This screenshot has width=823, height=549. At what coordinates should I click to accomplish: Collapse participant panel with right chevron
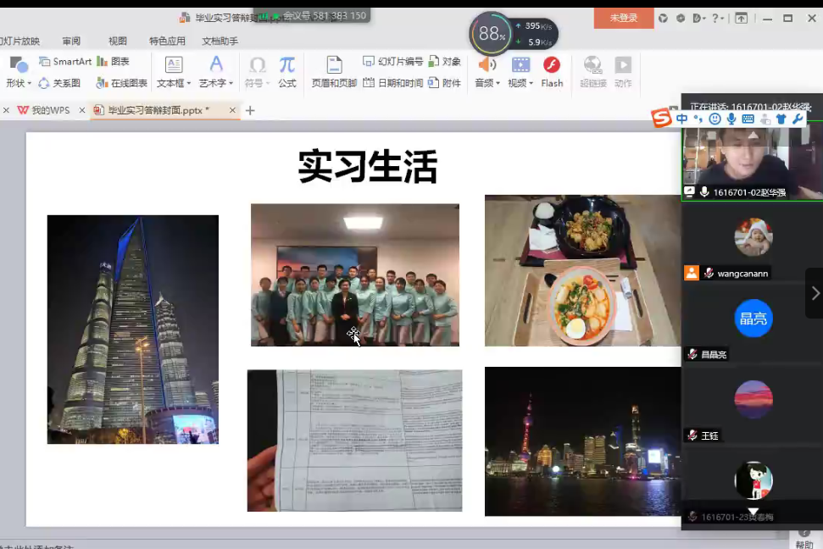815,293
